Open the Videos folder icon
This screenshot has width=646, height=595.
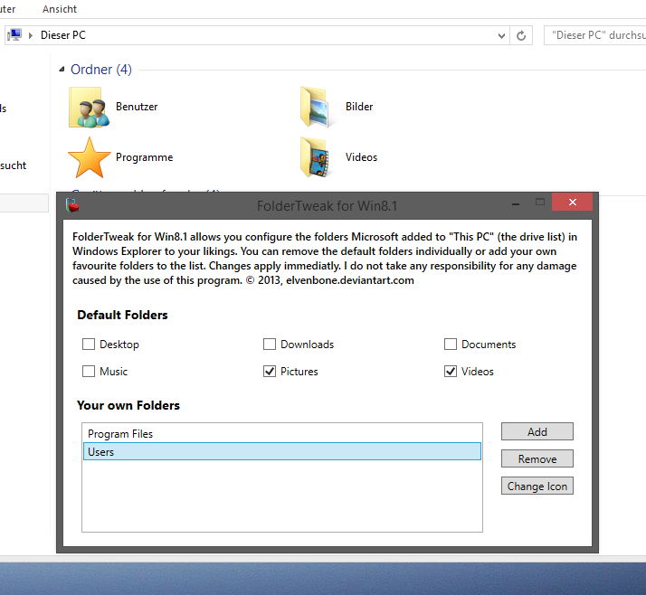coord(316,157)
